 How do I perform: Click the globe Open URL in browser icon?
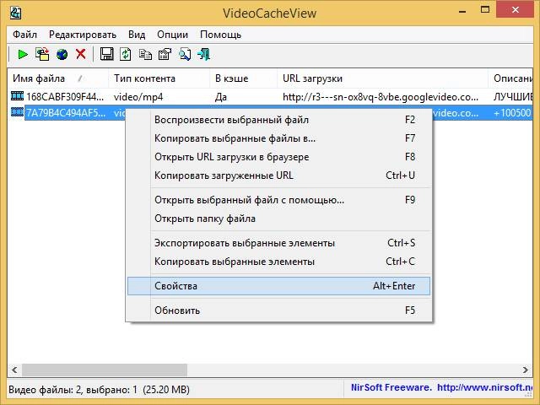62,54
